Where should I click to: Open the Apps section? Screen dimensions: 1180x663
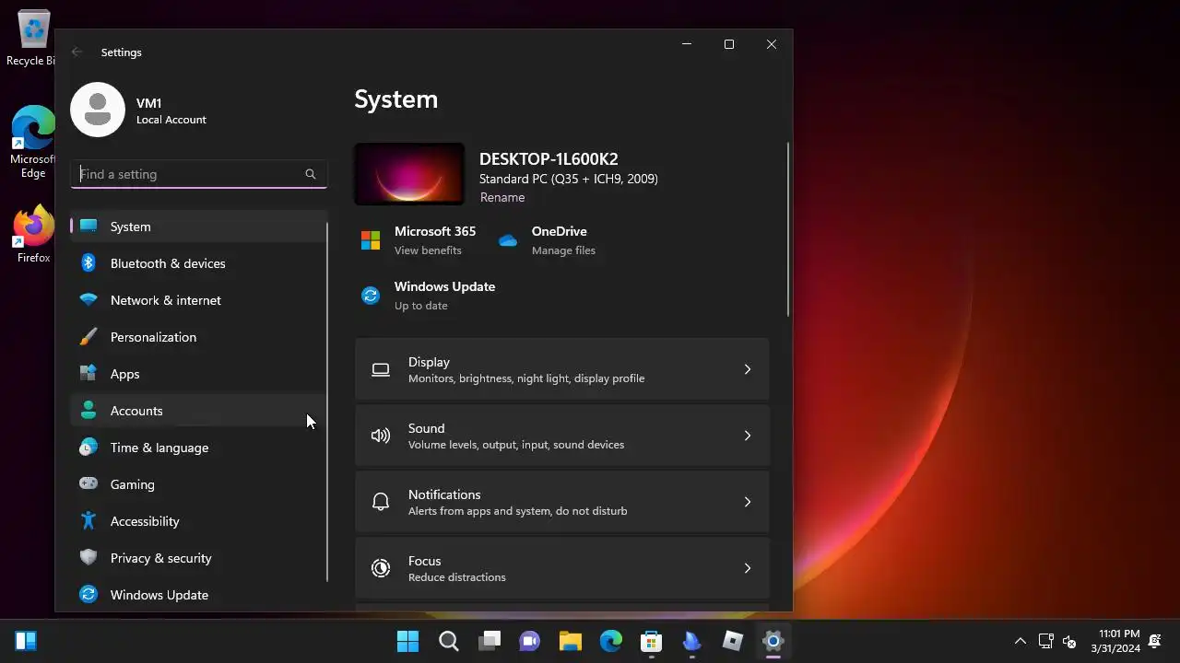[198, 374]
